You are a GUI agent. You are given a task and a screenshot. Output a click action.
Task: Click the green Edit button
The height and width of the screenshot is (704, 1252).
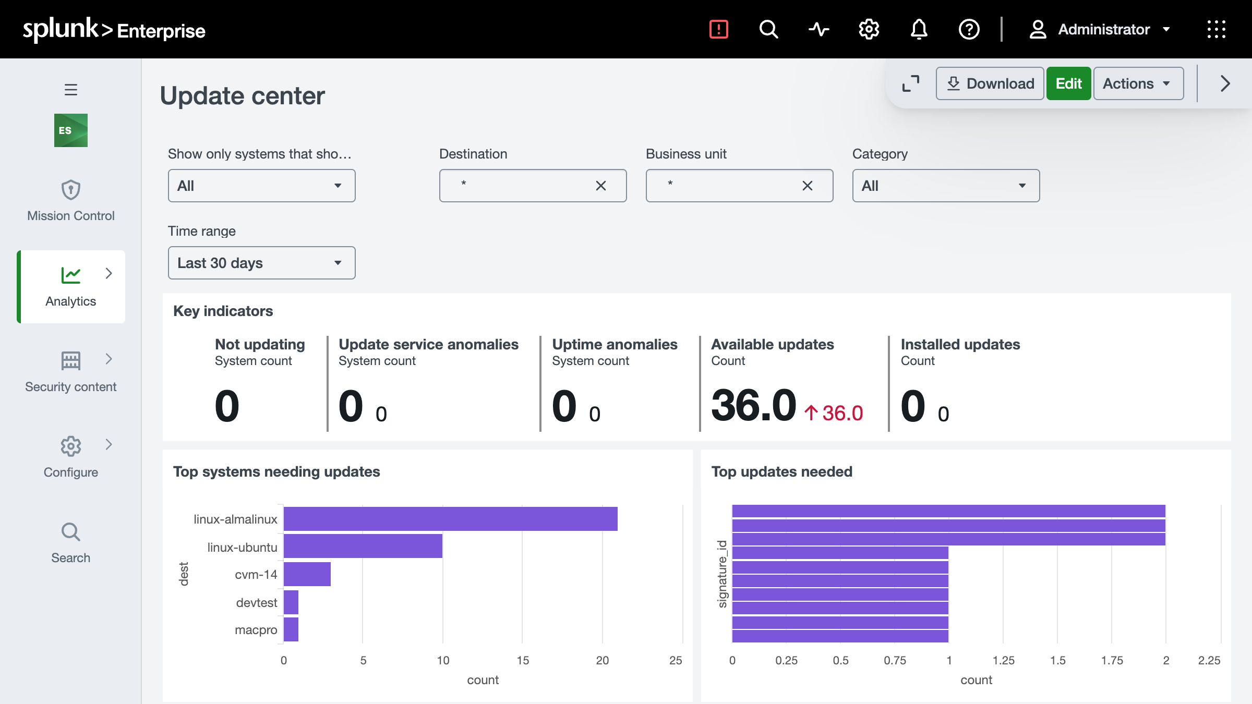point(1068,83)
